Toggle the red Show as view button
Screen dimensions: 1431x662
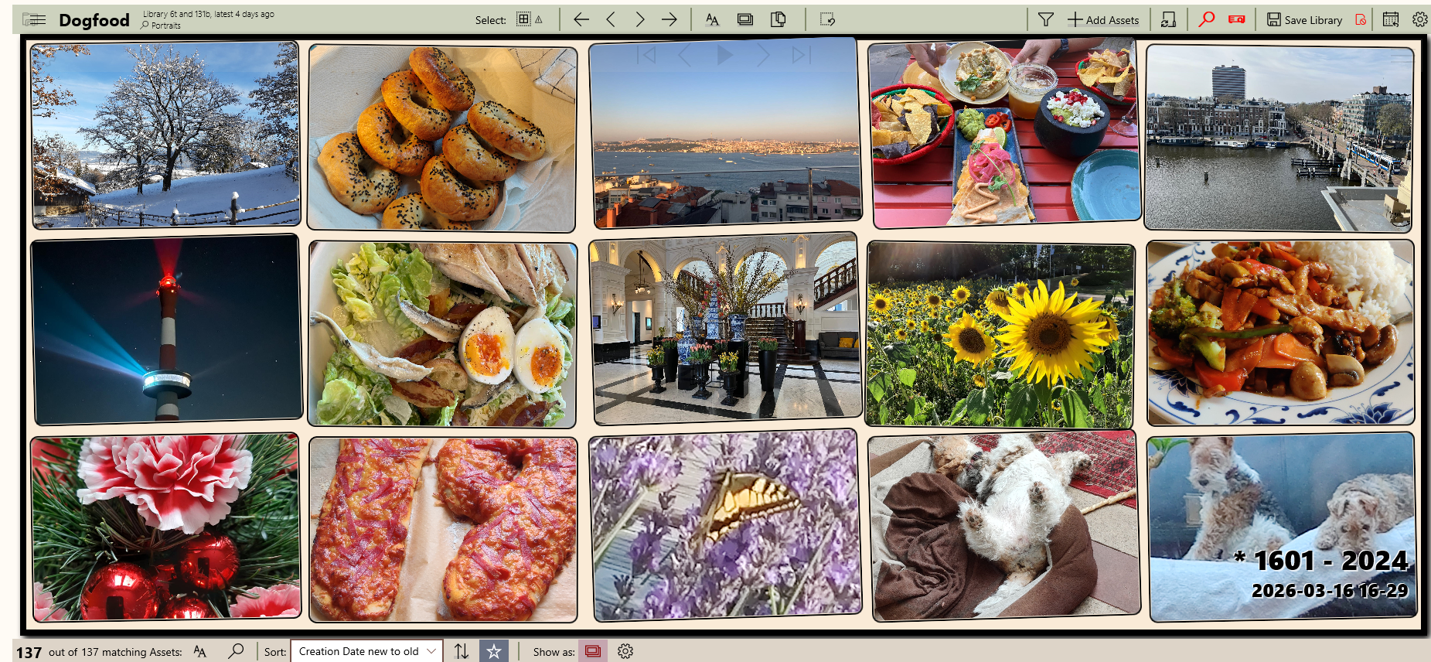(x=593, y=651)
